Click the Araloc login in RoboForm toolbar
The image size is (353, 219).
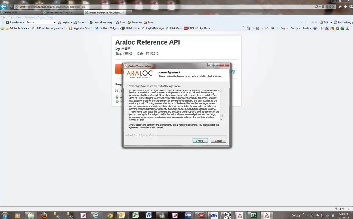coord(80,23)
